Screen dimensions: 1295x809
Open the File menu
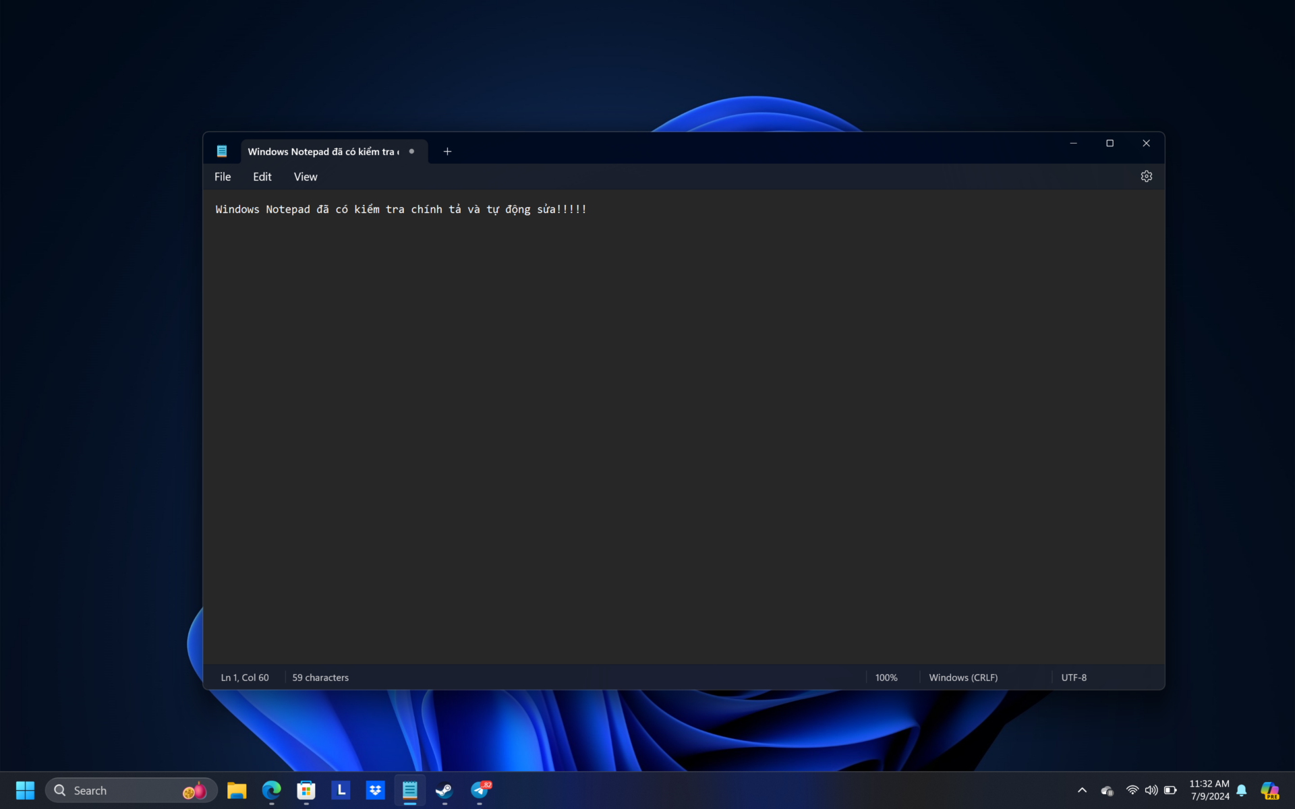(223, 177)
